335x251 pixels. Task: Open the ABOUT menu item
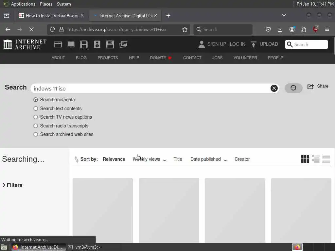pyautogui.click(x=58, y=58)
